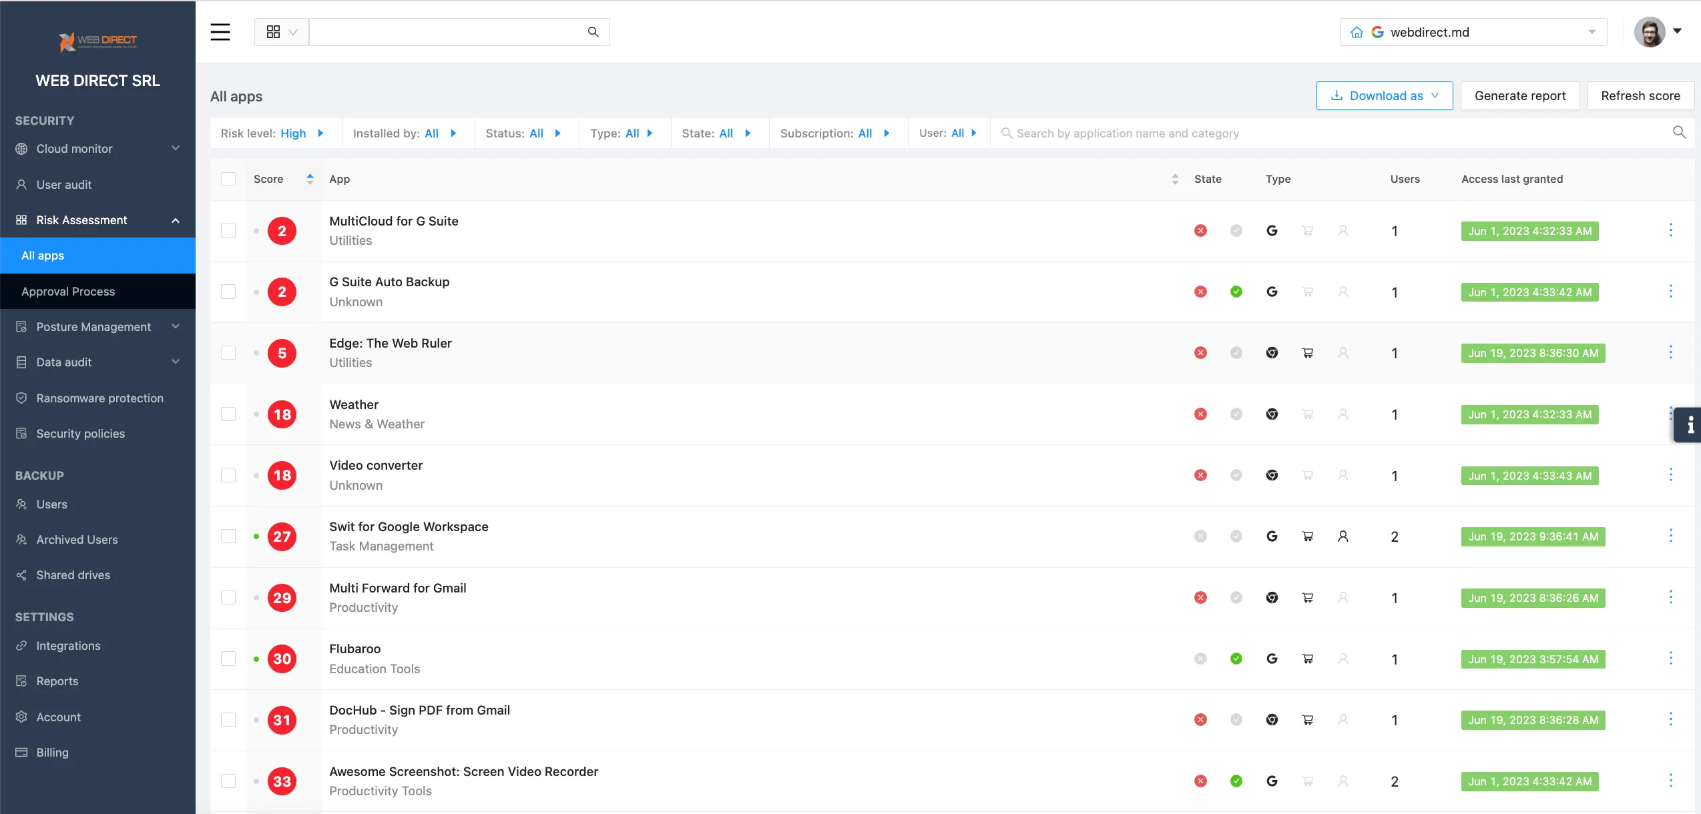1701x814 pixels.
Task: Check the row checkbox for G Suite Auto Backup
Action: (x=228, y=292)
